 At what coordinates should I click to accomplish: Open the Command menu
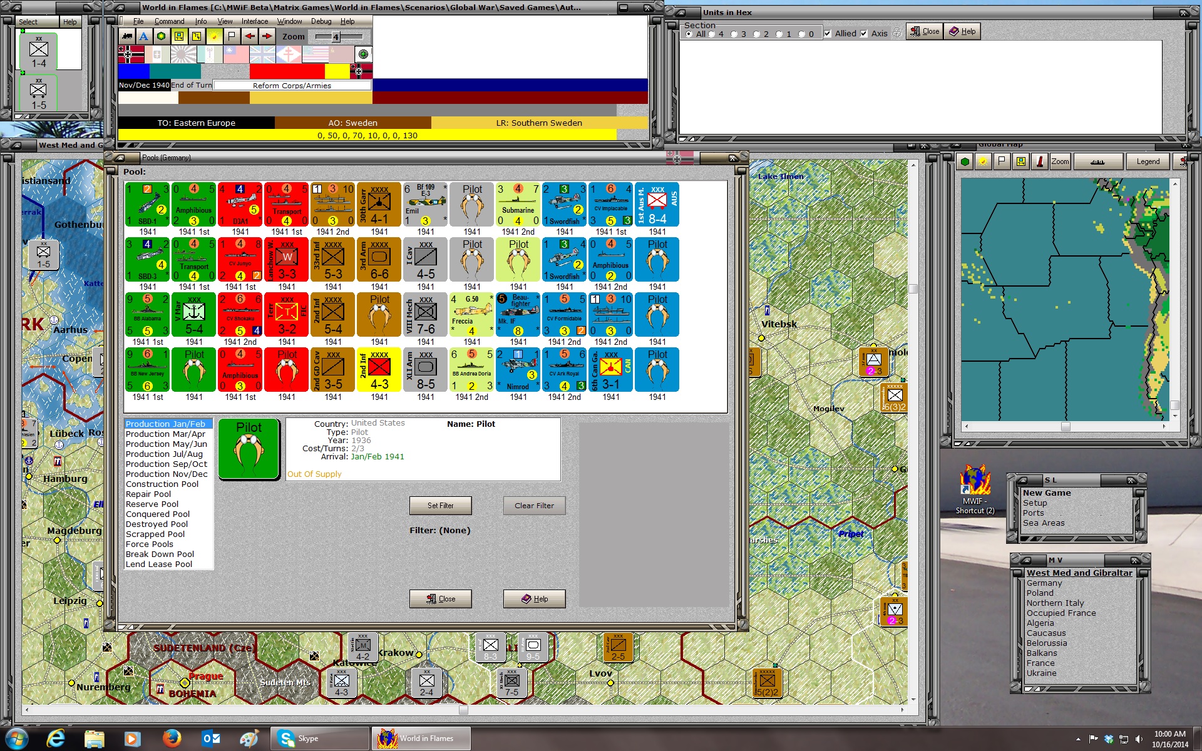point(169,21)
